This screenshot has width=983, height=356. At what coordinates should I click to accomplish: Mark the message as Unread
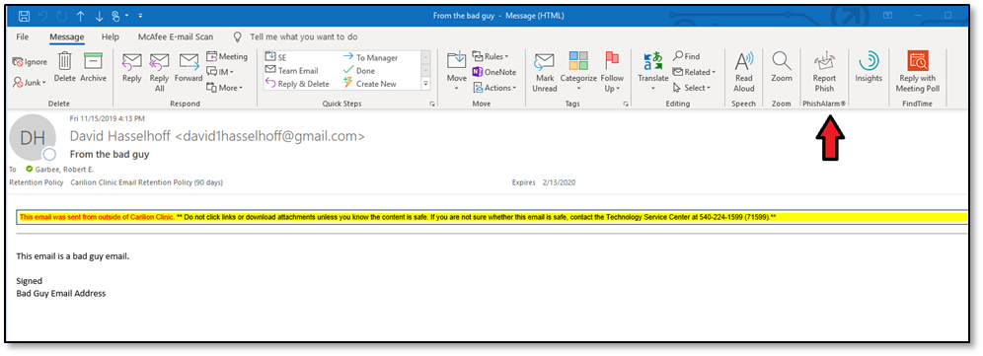point(544,72)
